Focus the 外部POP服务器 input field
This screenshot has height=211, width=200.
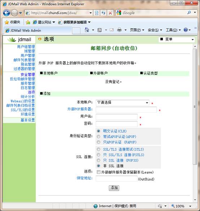[x=126, y=110]
